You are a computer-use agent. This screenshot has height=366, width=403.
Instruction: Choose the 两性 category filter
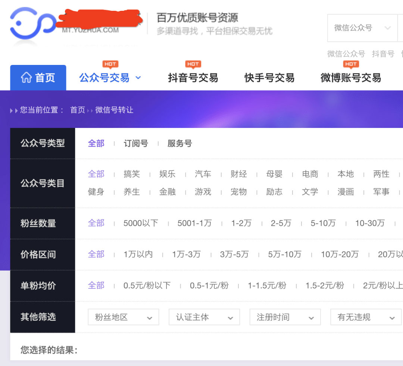point(381,174)
